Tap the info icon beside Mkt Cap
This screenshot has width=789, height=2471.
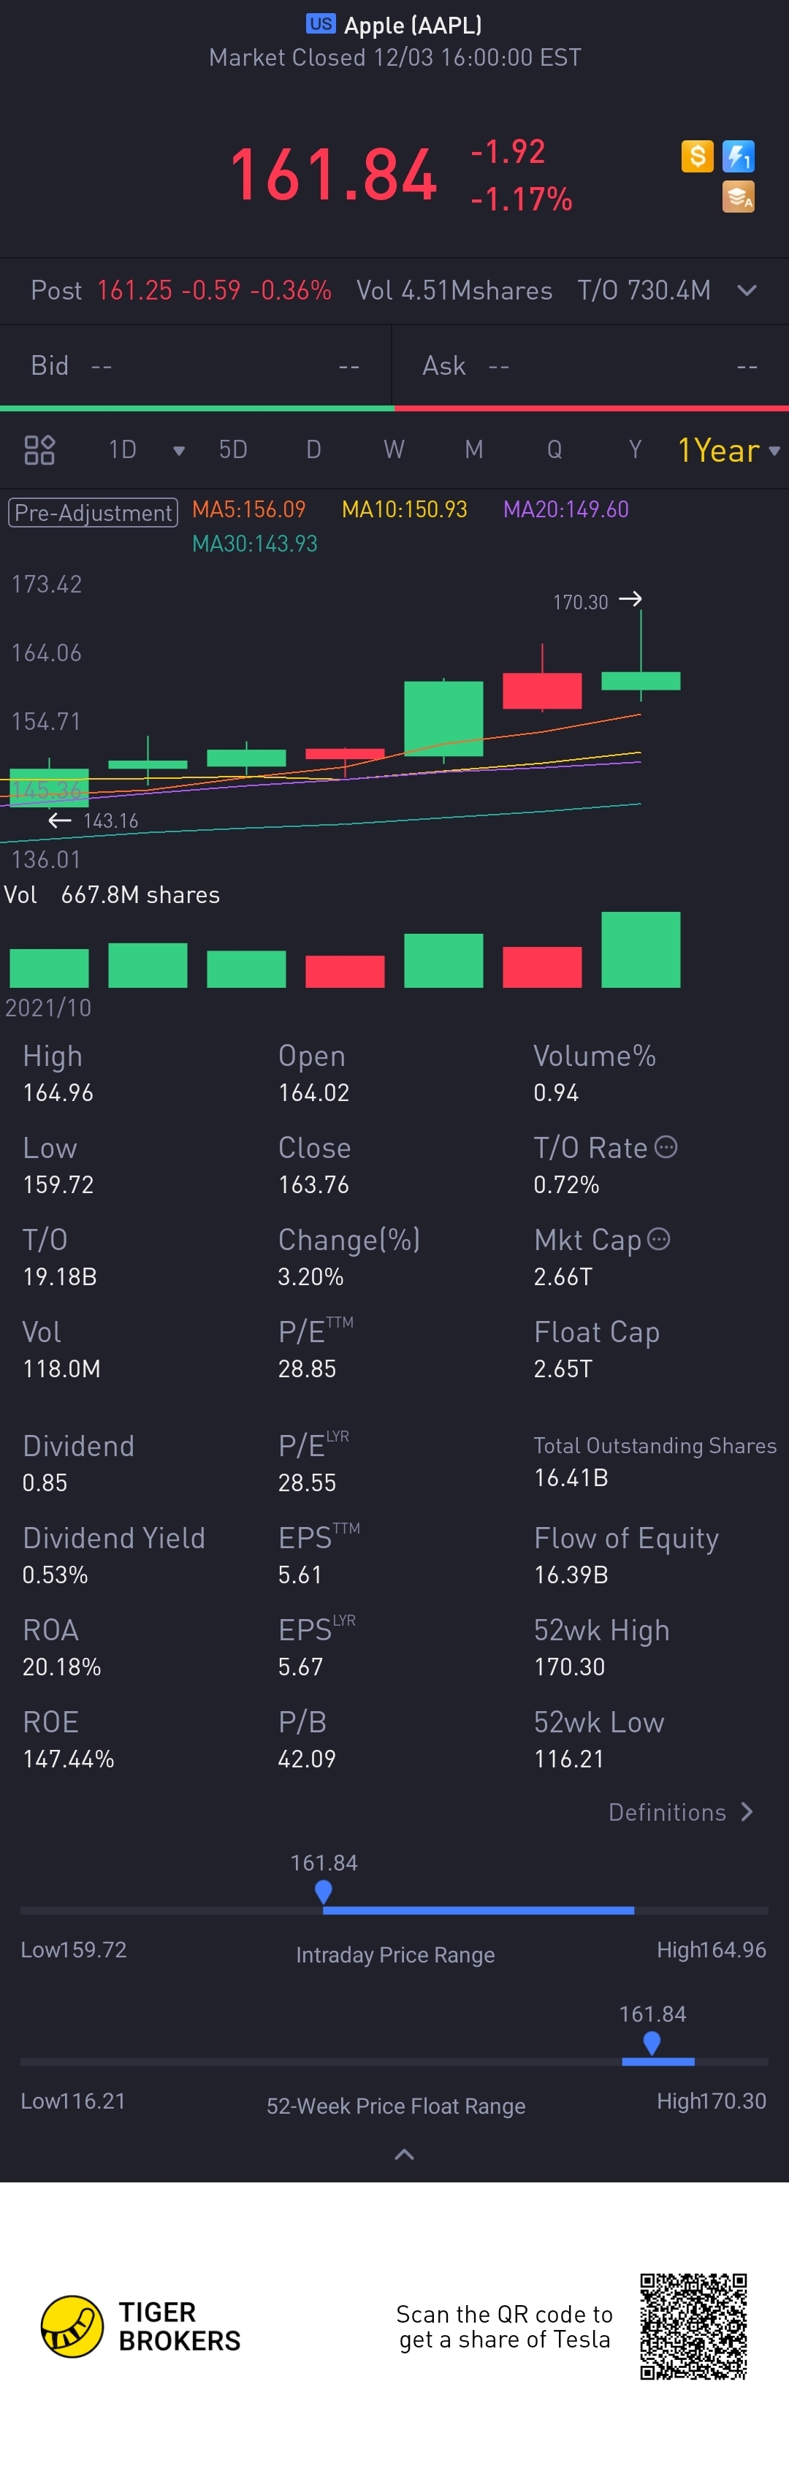[659, 1239]
